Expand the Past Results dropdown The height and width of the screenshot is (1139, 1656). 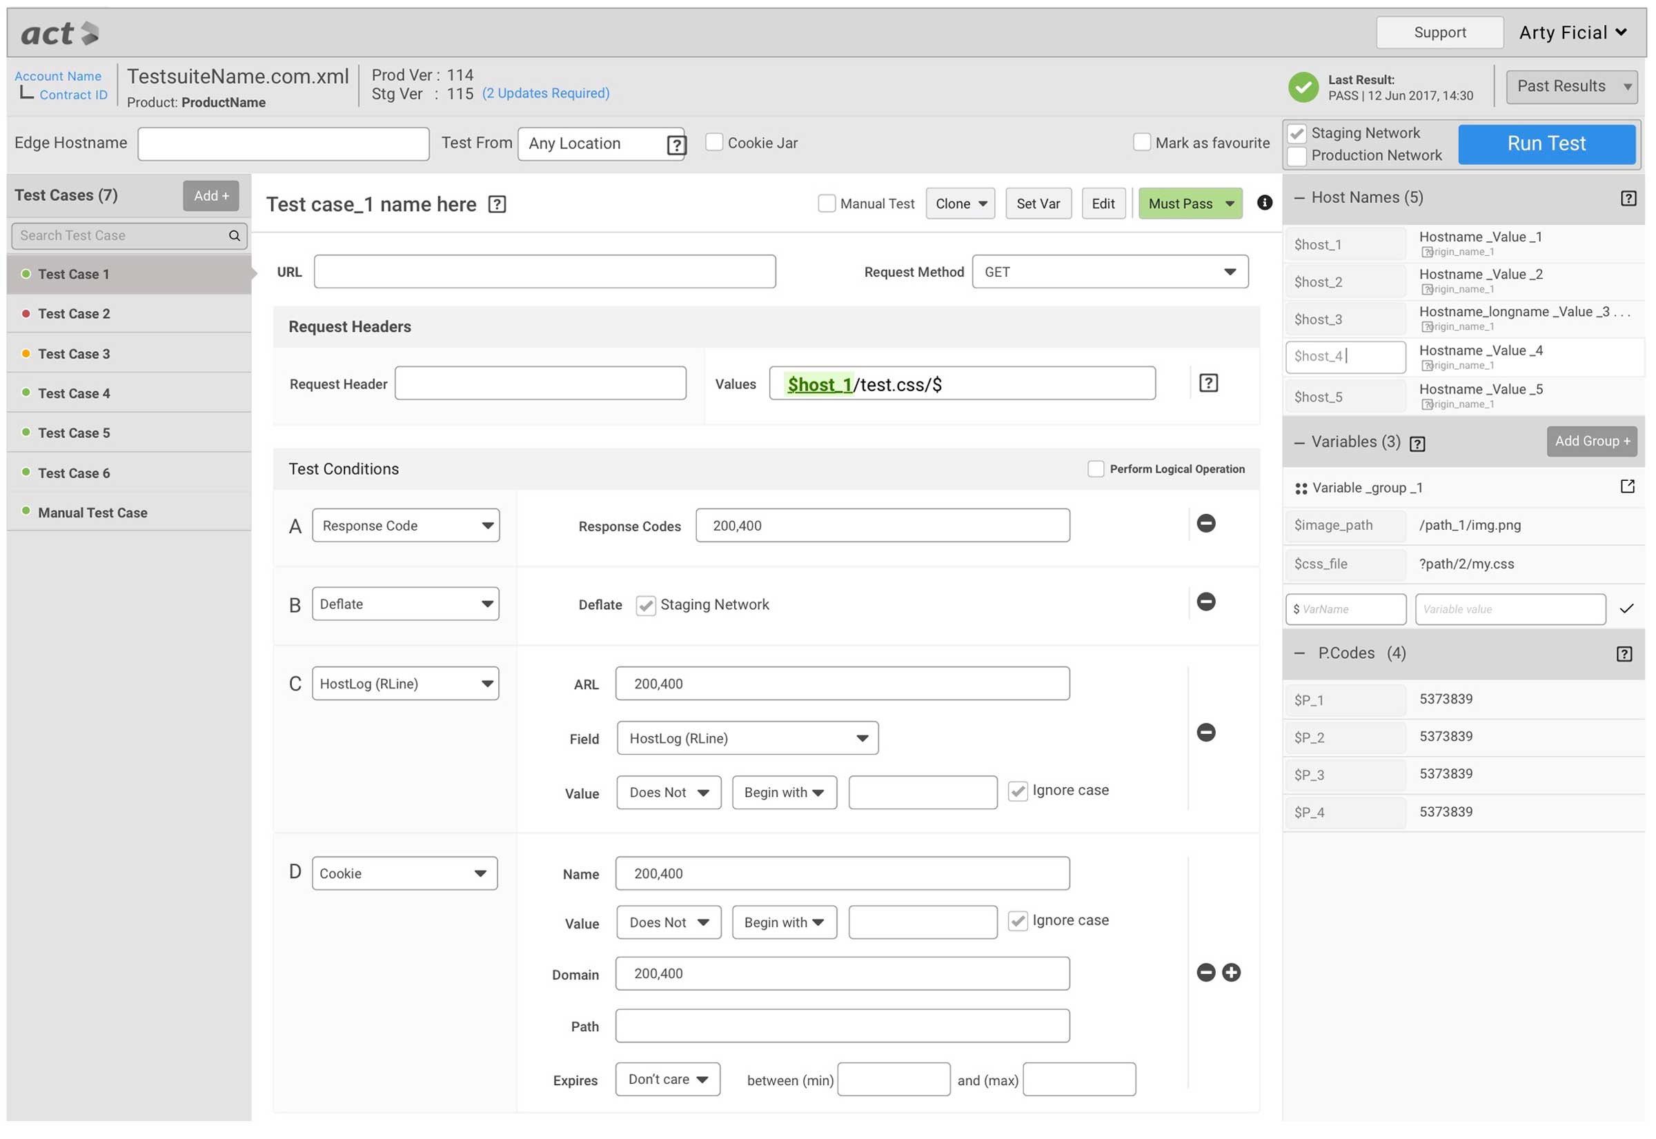[x=1571, y=86]
